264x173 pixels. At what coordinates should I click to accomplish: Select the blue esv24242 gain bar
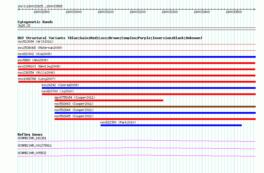pos(149,88)
